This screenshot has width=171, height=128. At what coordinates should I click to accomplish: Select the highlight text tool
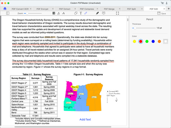point(54,13)
